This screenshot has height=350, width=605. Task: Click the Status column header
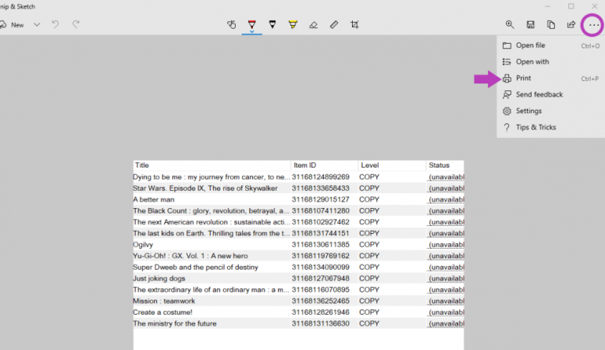click(444, 165)
